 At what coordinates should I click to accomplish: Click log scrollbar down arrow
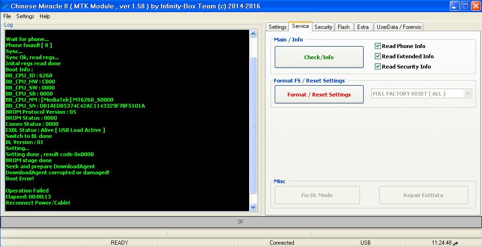tap(253, 207)
